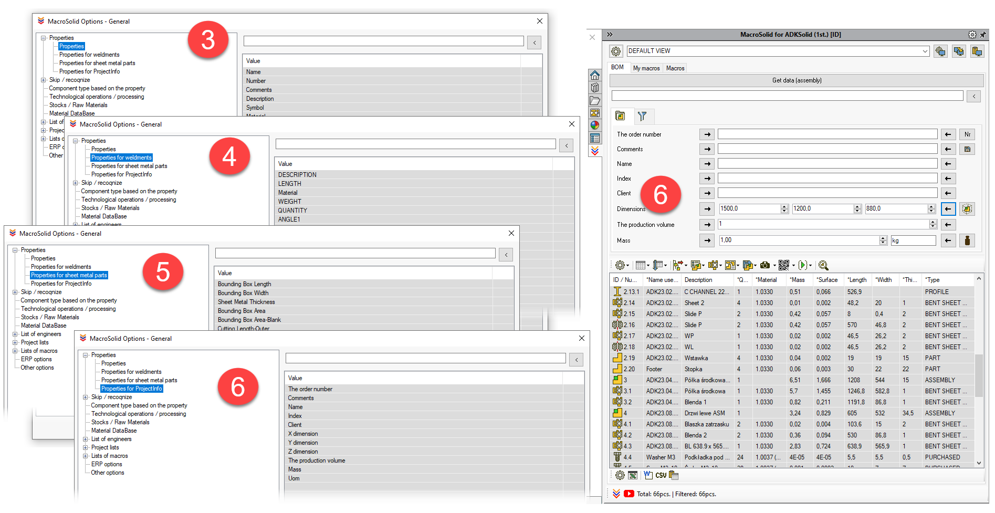Image resolution: width=995 pixels, height=513 pixels.
Task: Switch to the BOM tab
Action: click(x=617, y=68)
